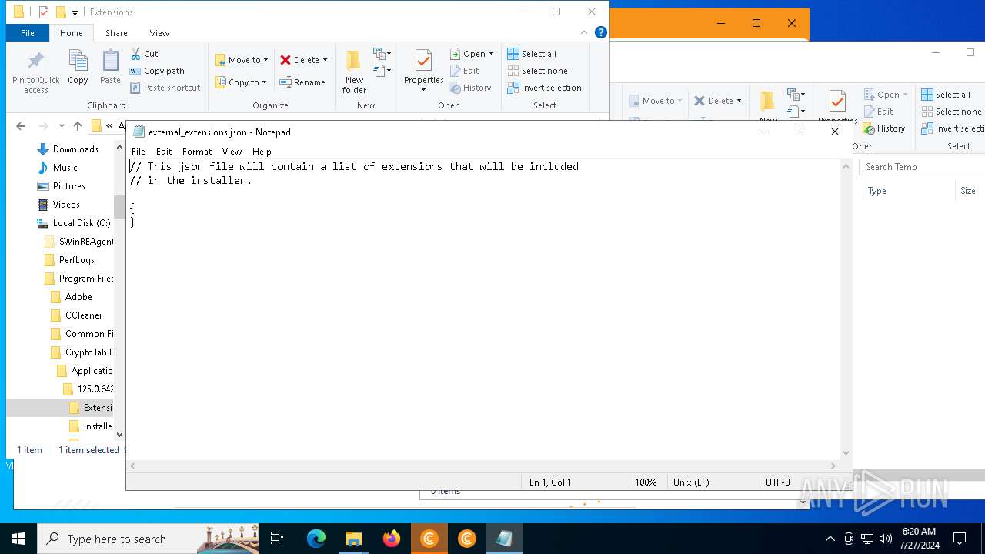Click Select none in Extensions window
Image resolution: width=985 pixels, height=554 pixels.
[537, 71]
